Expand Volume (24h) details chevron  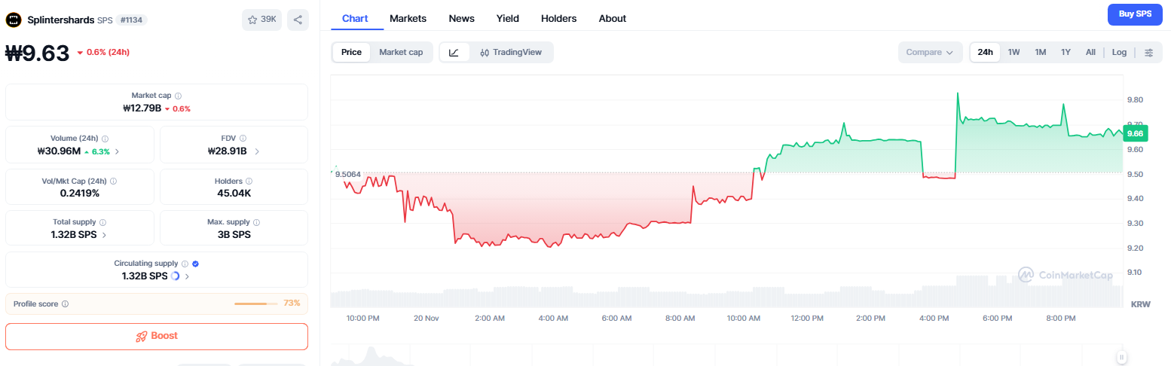[x=117, y=151]
